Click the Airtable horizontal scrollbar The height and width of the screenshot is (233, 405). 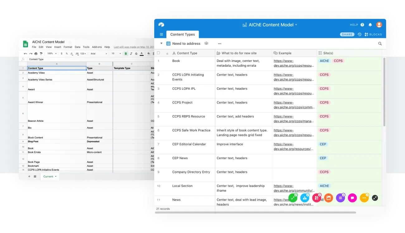tap(255, 212)
